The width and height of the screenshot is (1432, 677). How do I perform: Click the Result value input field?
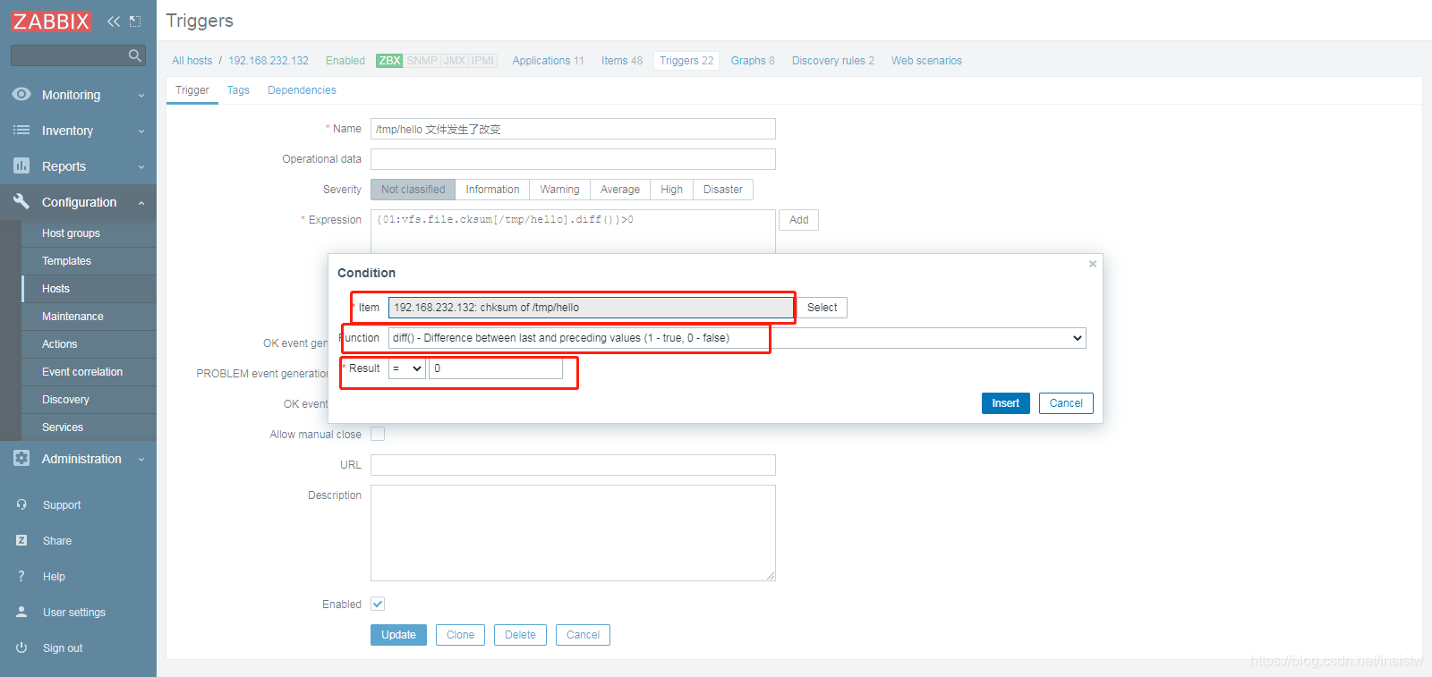[496, 368]
